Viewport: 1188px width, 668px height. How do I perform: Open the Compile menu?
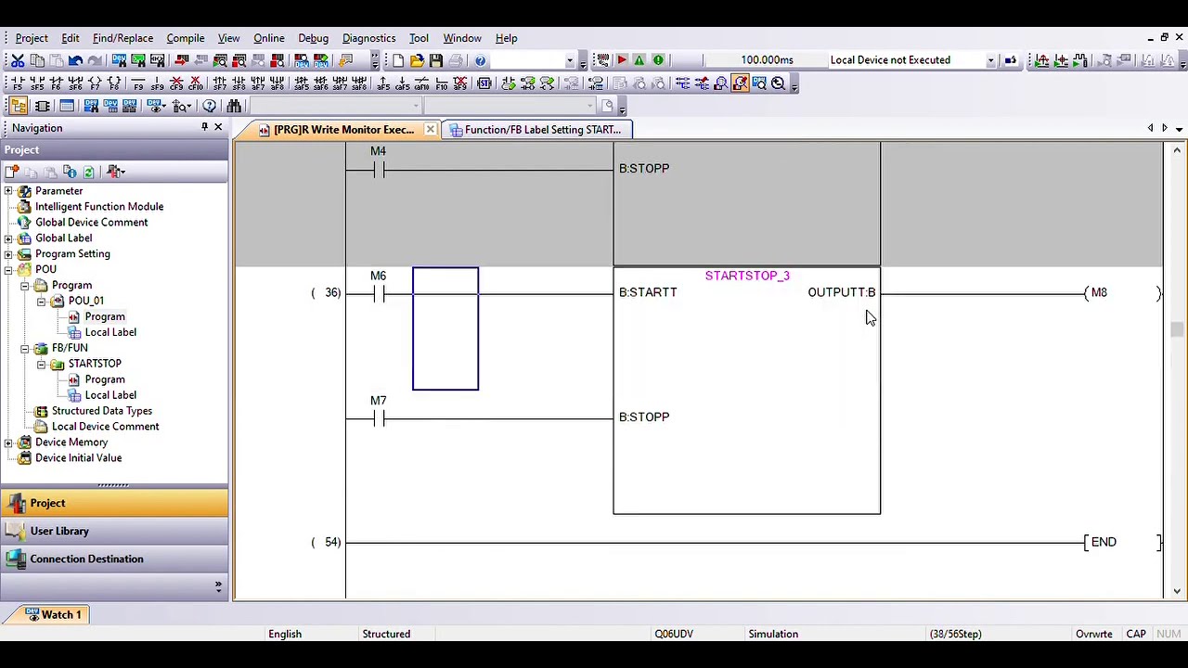[186, 38]
